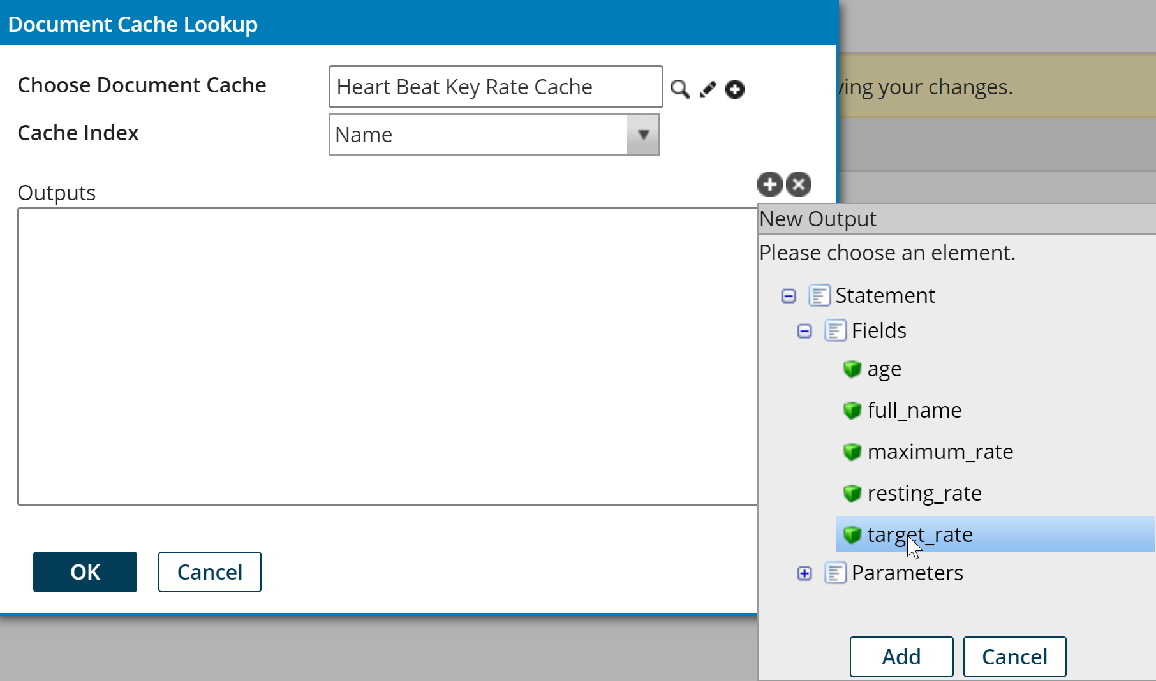Click the pencil icon to edit the cache

[708, 89]
